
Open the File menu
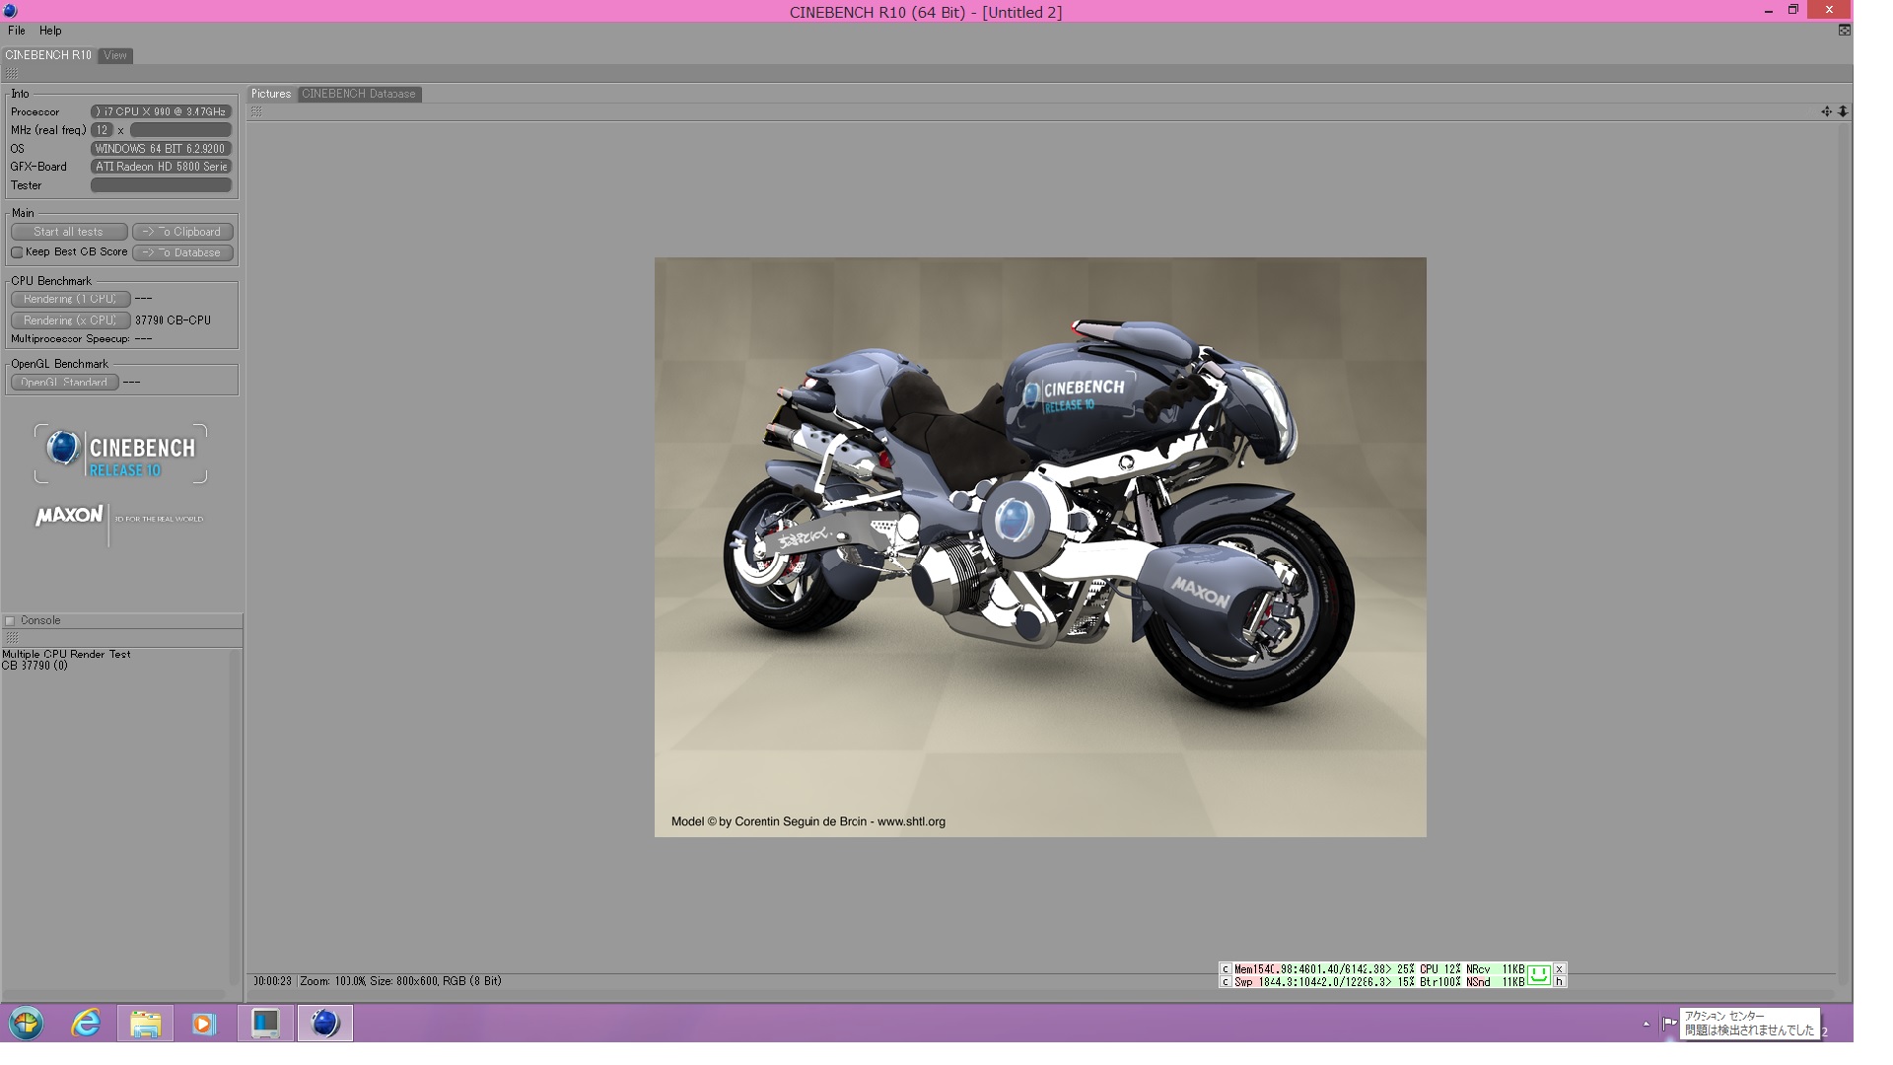[x=17, y=31]
